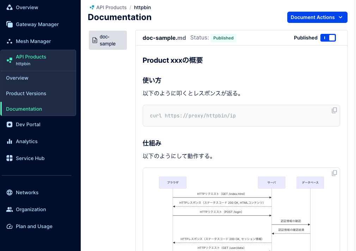
Task: Click the doc-sample.md file name
Action: point(164,38)
